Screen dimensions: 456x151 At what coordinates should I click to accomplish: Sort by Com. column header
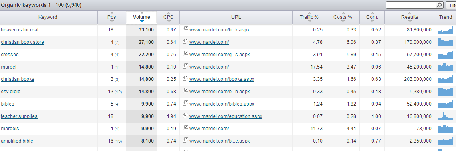pyautogui.click(x=372, y=17)
